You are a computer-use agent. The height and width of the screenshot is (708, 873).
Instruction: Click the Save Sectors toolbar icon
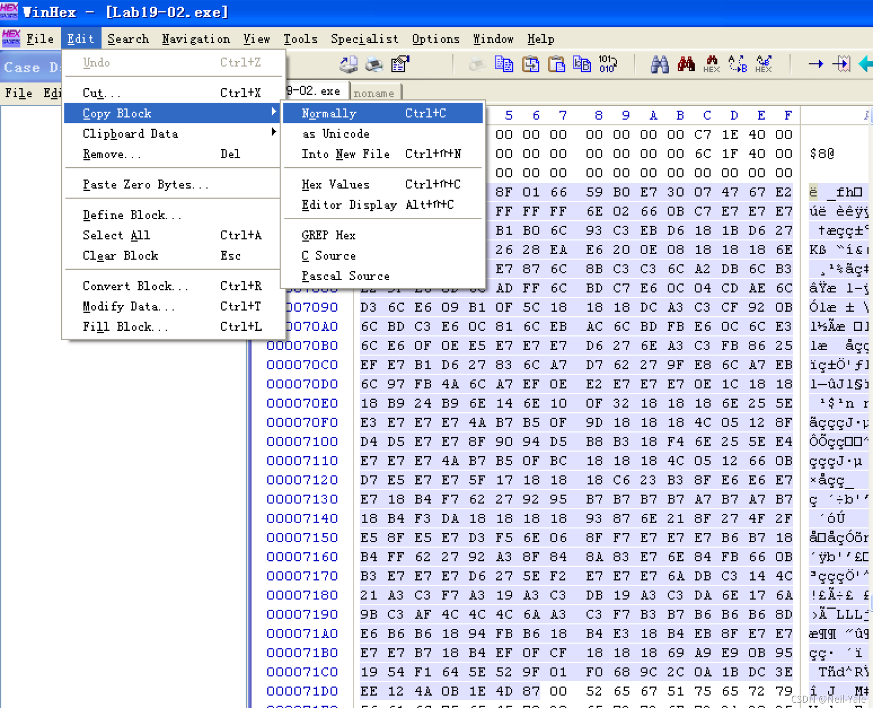tap(348, 64)
